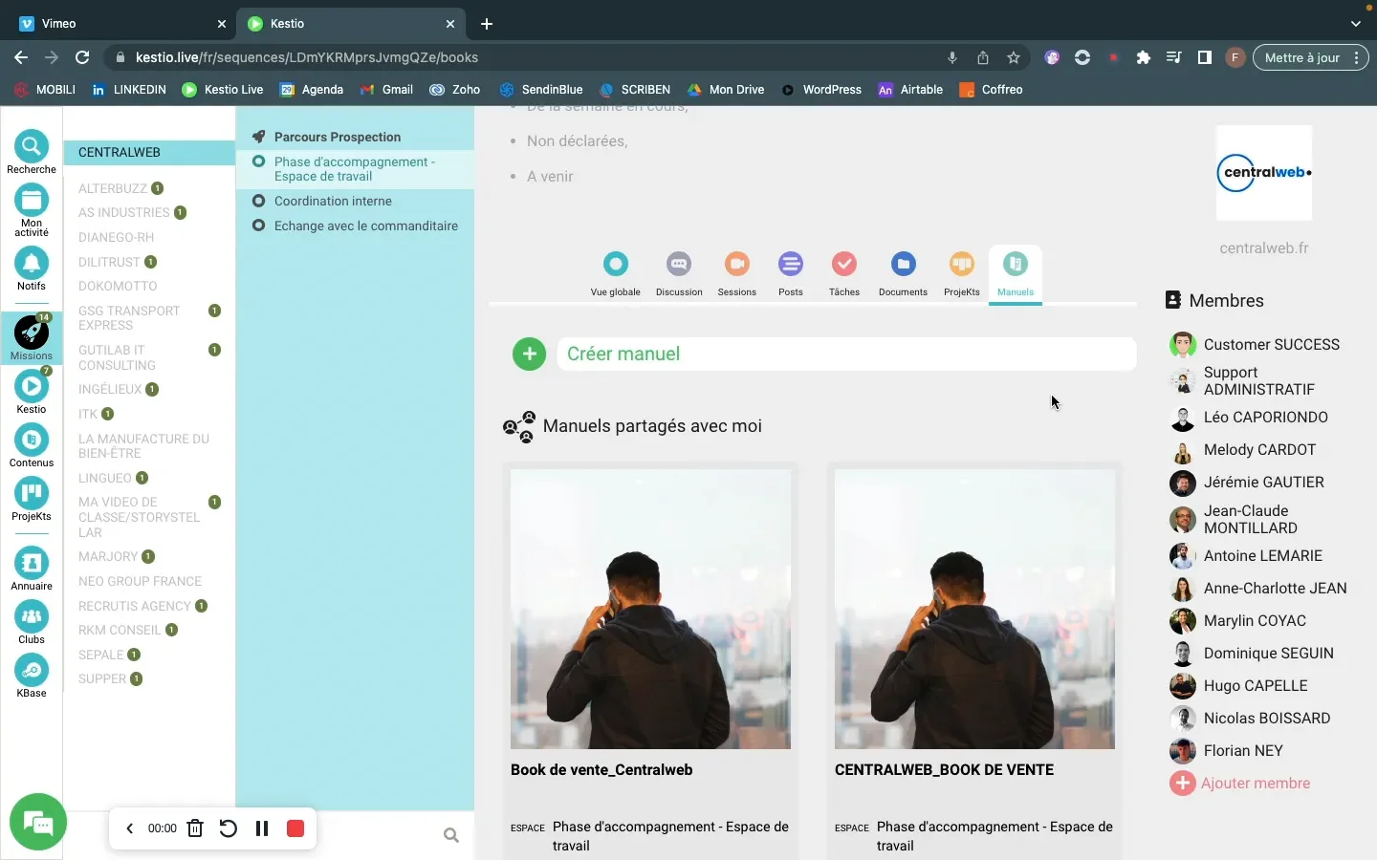Open Annuaire directory icon
This screenshot has width=1377, height=860.
pyautogui.click(x=32, y=563)
